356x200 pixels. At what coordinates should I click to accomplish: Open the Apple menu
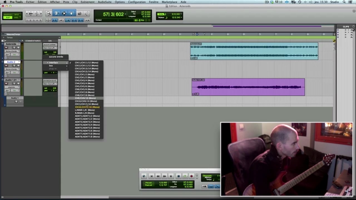pos(5,2)
